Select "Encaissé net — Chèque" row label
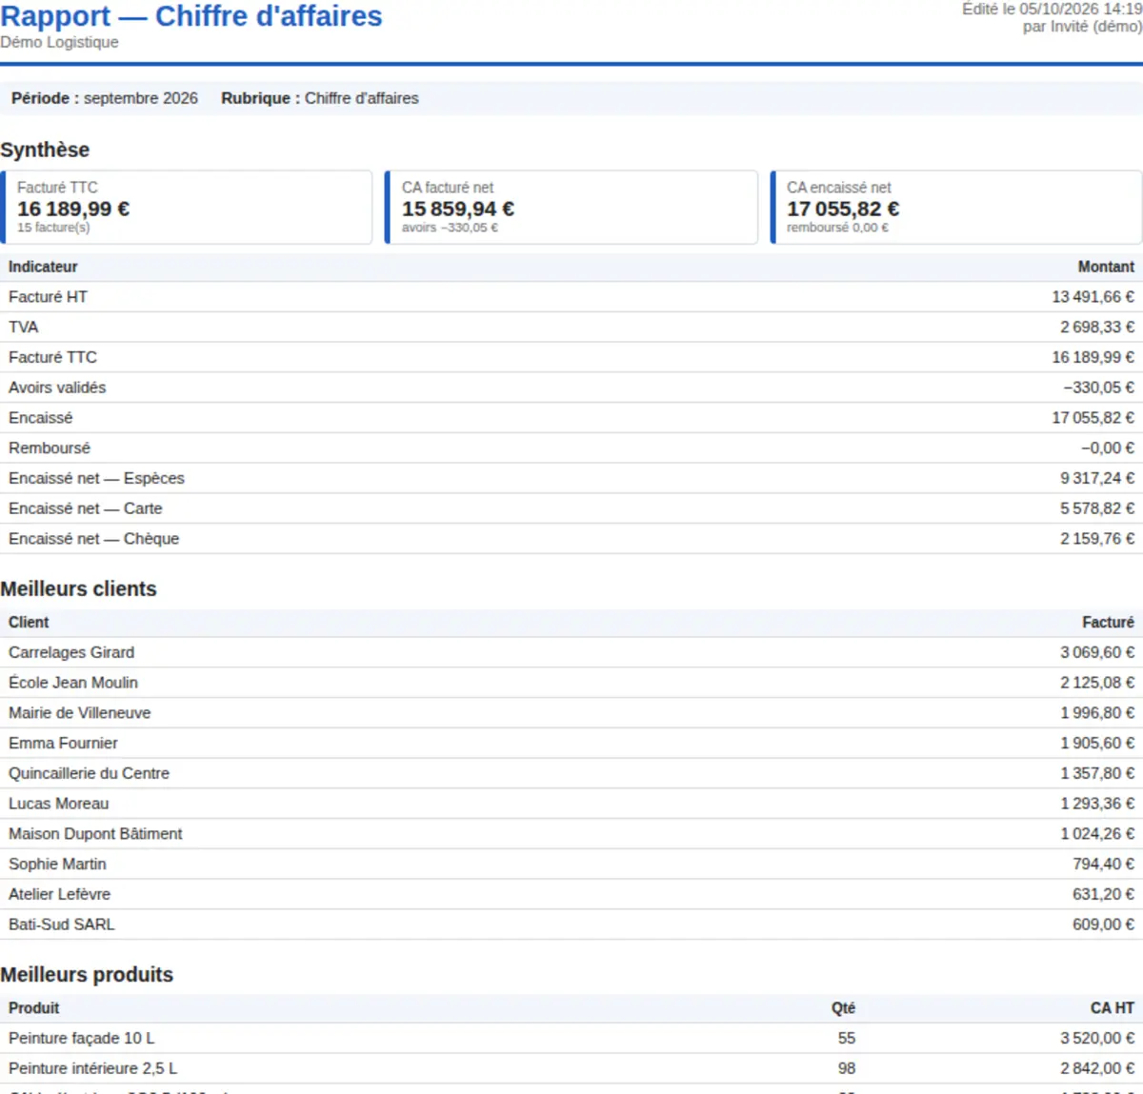 tap(93, 539)
